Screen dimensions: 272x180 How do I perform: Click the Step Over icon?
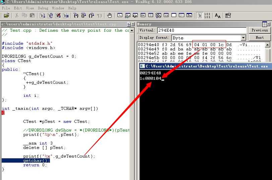coord(84,16)
